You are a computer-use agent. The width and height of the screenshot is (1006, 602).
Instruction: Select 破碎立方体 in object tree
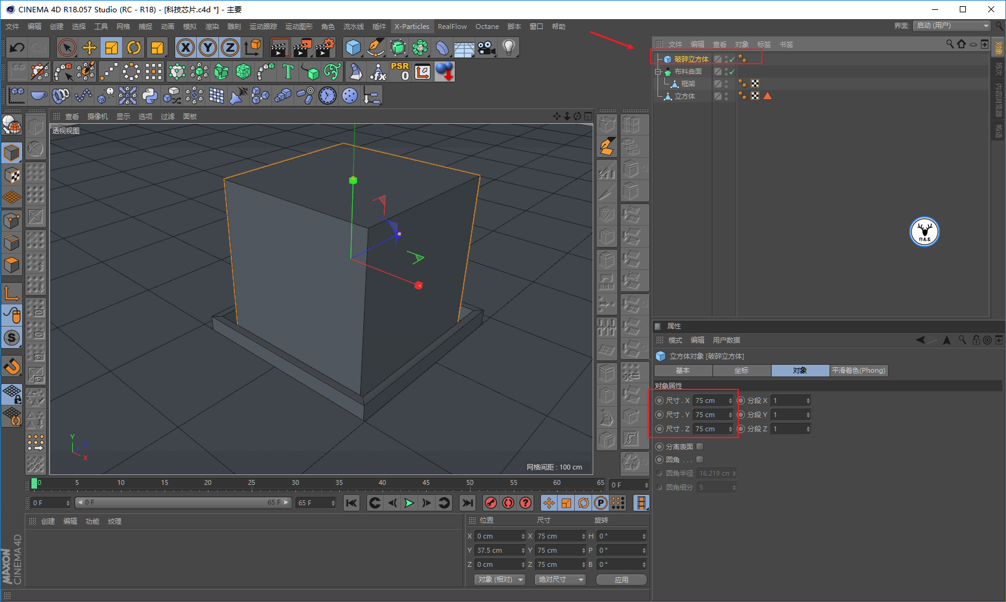(691, 59)
